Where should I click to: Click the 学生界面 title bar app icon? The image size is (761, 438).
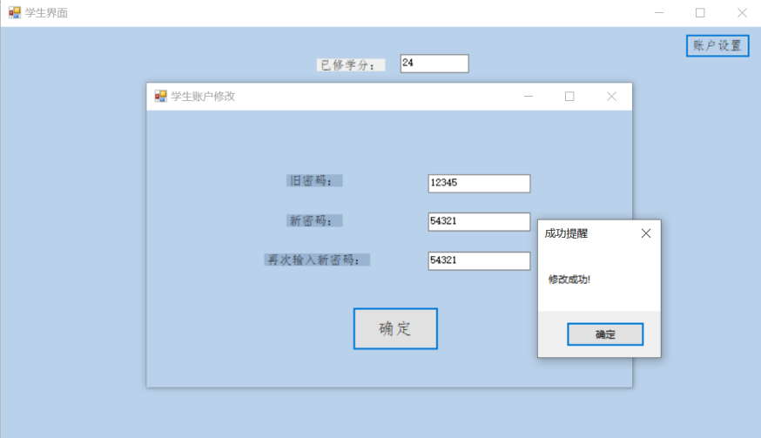point(15,12)
